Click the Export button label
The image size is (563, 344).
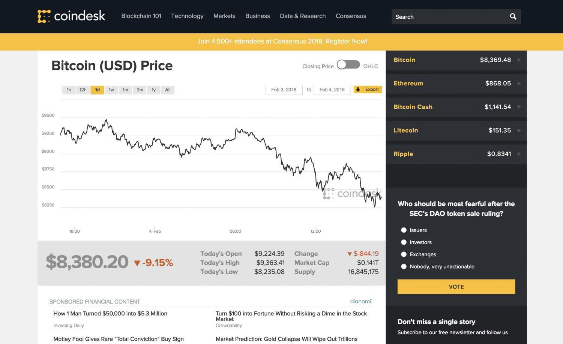372,90
